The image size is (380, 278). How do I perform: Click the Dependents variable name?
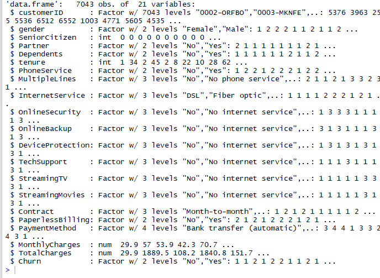(x=40, y=54)
